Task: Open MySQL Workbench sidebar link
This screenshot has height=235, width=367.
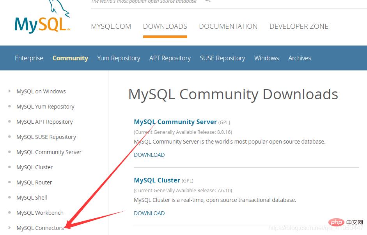Action: pyautogui.click(x=40, y=213)
